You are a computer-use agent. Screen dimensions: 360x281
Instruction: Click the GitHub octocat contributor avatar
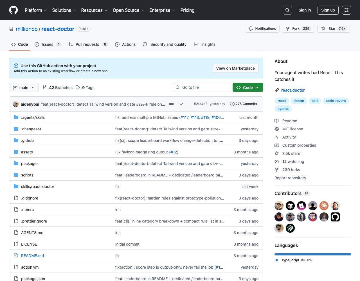tap(335, 217)
